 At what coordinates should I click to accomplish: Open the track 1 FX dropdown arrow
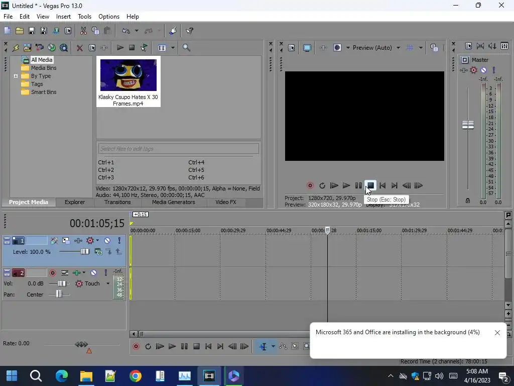click(97, 241)
